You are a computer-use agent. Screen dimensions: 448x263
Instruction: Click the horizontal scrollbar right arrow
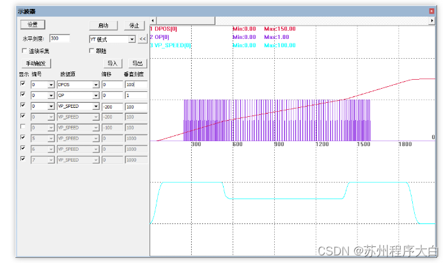coord(432,21)
